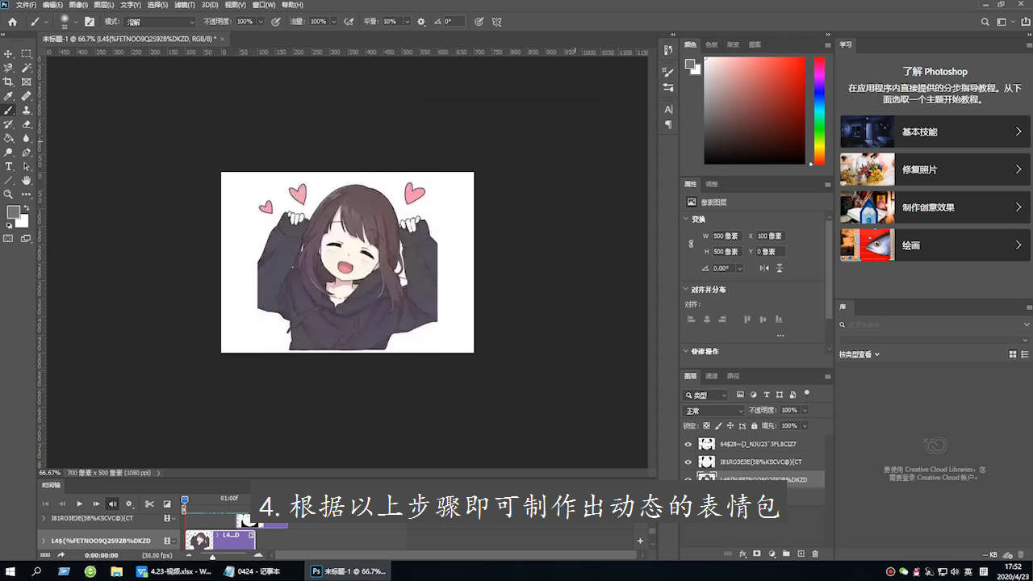Image resolution: width=1033 pixels, height=581 pixels.
Task: Select the Paint Bucket tool
Action: click(9, 138)
